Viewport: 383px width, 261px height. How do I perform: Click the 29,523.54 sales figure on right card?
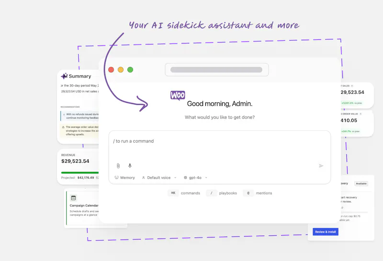click(352, 92)
